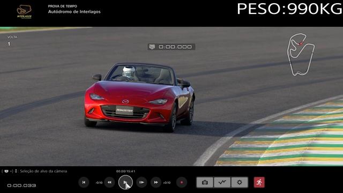The image size is (343, 193).
Task: Exit the replay with the red running-man icon
Action: pos(259,182)
